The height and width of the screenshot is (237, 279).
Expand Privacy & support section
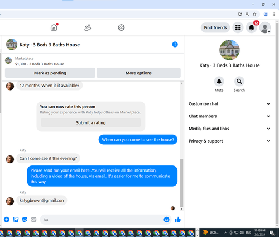coord(229,141)
